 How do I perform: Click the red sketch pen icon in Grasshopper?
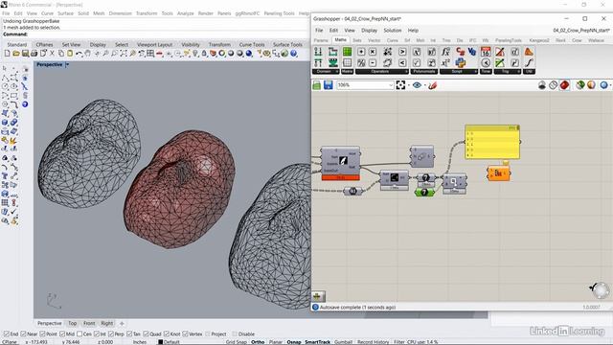click(x=432, y=85)
